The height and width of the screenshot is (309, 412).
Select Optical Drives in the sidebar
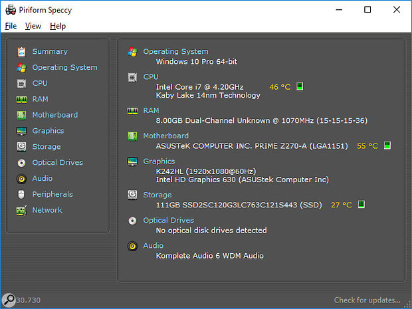coord(58,162)
